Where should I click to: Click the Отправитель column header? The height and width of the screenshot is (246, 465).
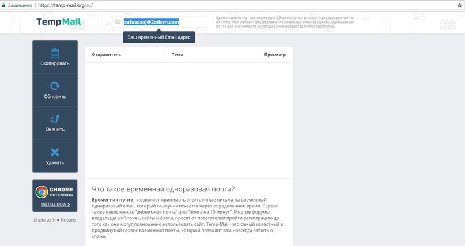[x=106, y=54]
